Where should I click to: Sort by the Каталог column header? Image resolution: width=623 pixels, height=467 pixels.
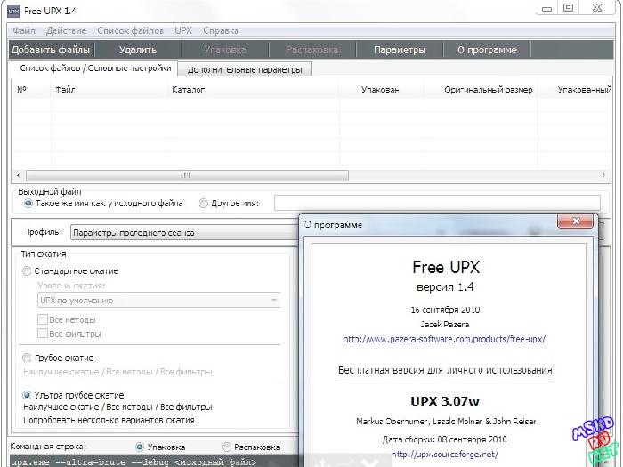(254, 90)
